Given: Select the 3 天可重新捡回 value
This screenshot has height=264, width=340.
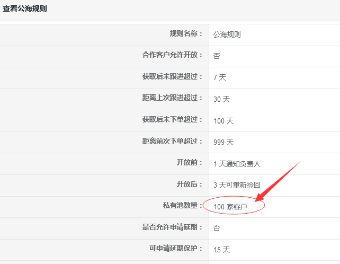Looking at the screenshot, I should click(237, 186).
